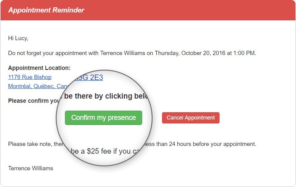The width and height of the screenshot is (296, 187).
Task: Click the Thursday, October 20, 2016 date text
Action: point(190,53)
